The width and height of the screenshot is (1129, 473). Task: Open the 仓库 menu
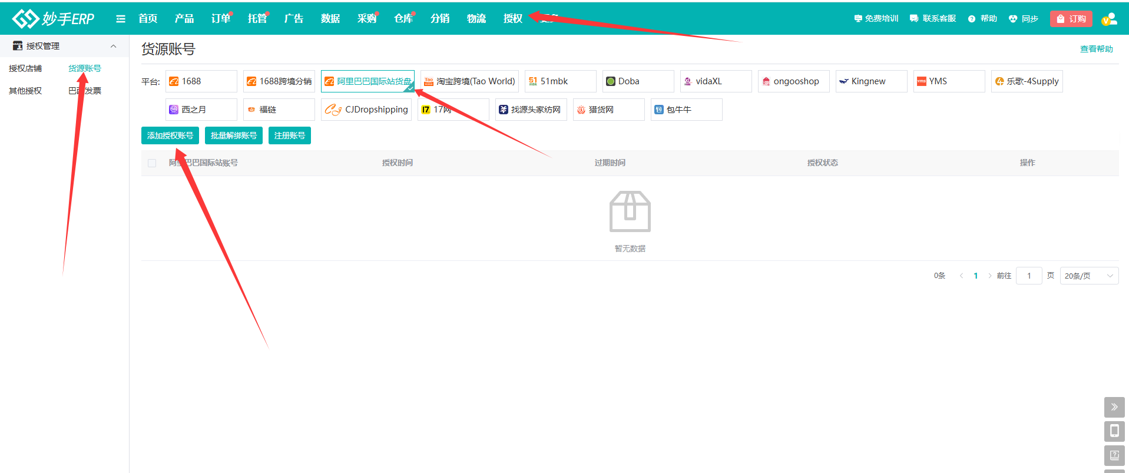pos(403,19)
